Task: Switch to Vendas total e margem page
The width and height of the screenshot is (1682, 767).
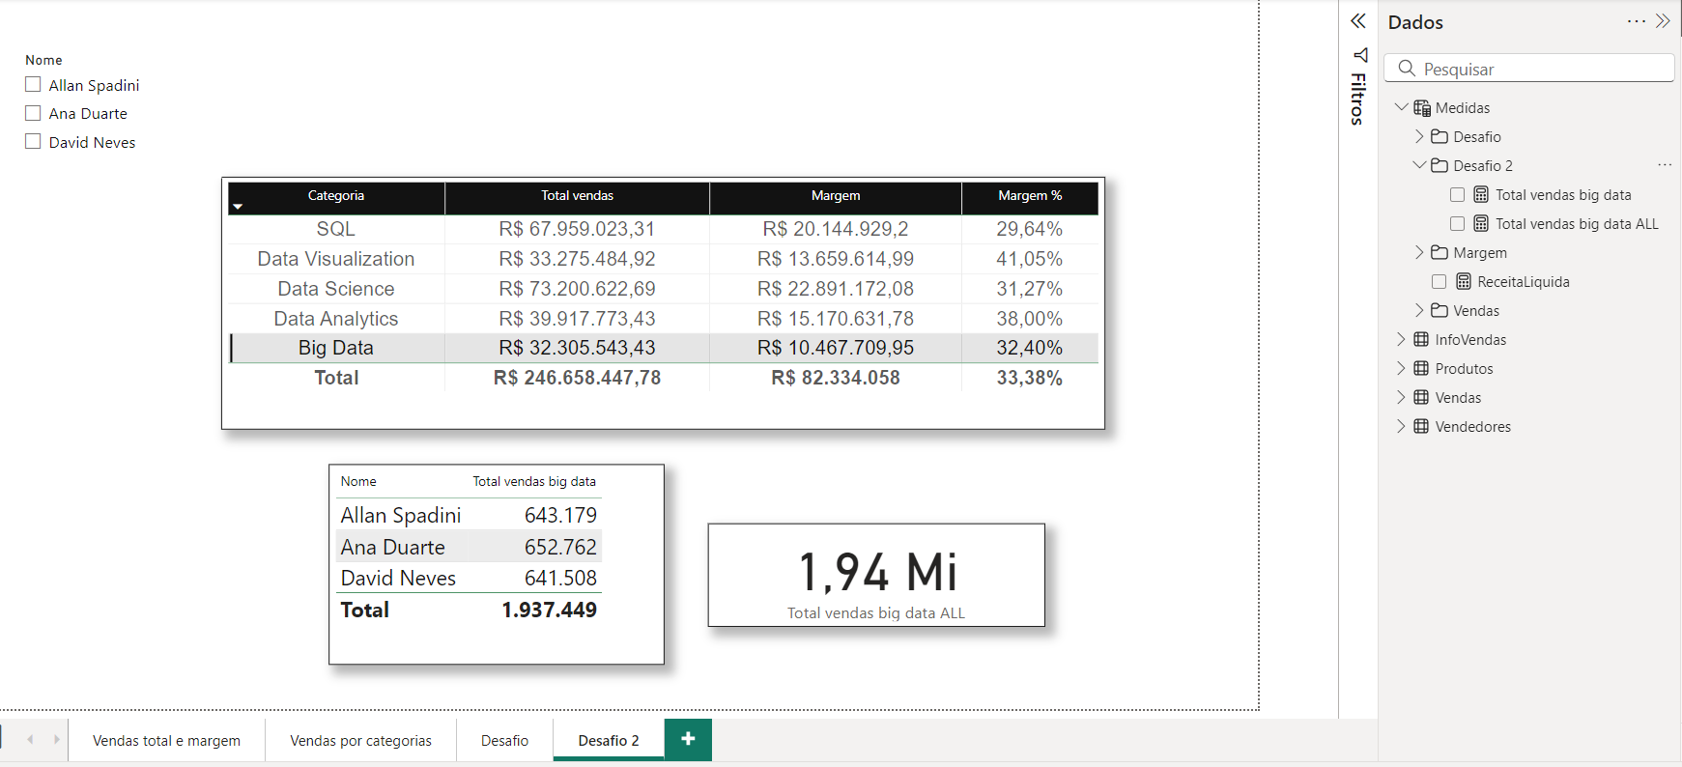Action: coord(166,740)
